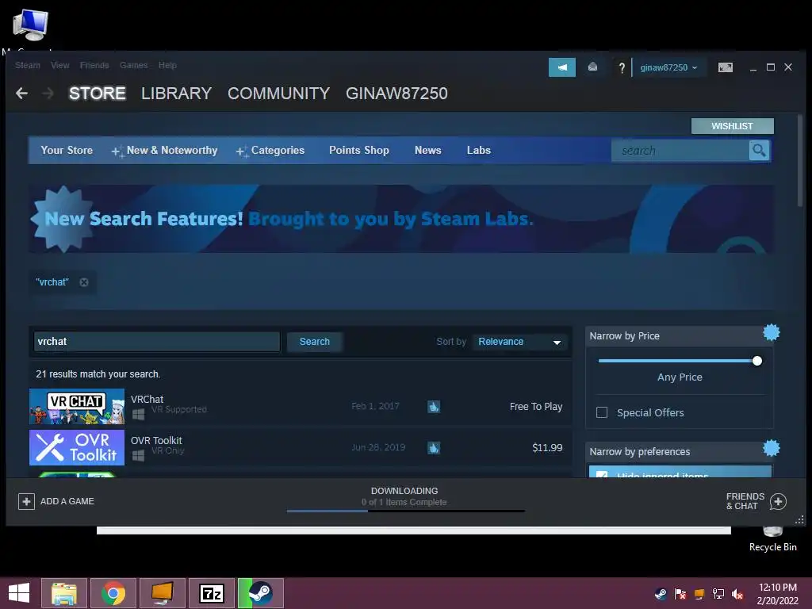Image resolution: width=812 pixels, height=609 pixels.
Task: Click the store search magnifier icon
Action: (759, 150)
